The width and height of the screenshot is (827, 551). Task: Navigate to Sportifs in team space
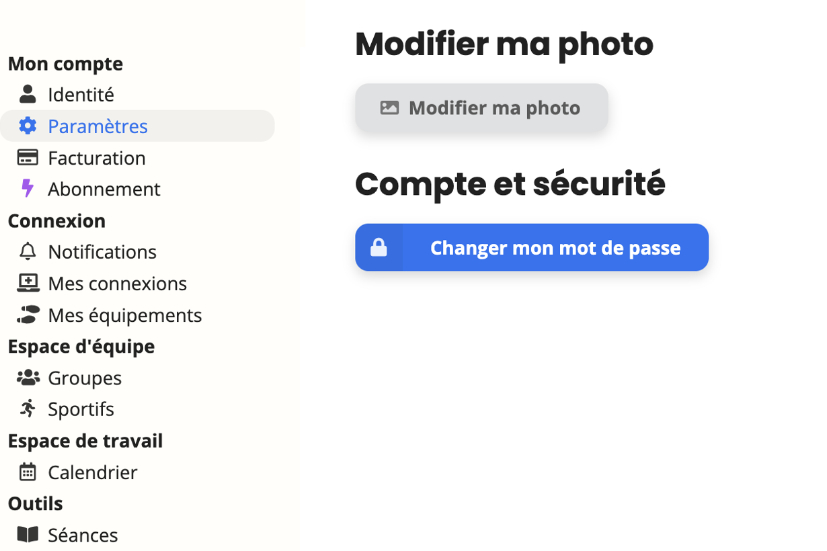(x=81, y=409)
